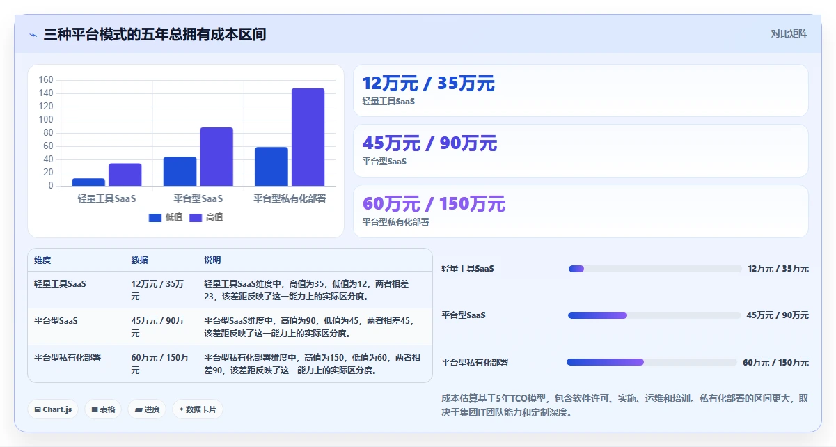
Task: Click the 高值 legend color box
Action: point(196,218)
